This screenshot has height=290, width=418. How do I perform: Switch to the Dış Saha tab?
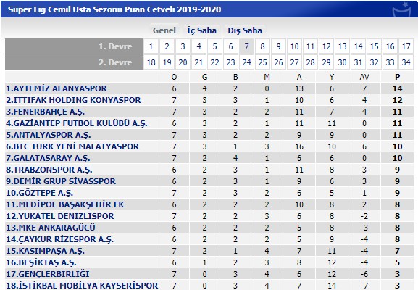[245, 30]
